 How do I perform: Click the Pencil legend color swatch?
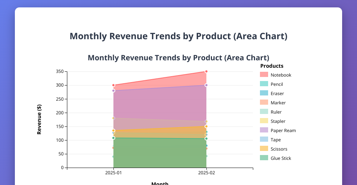click(x=264, y=84)
